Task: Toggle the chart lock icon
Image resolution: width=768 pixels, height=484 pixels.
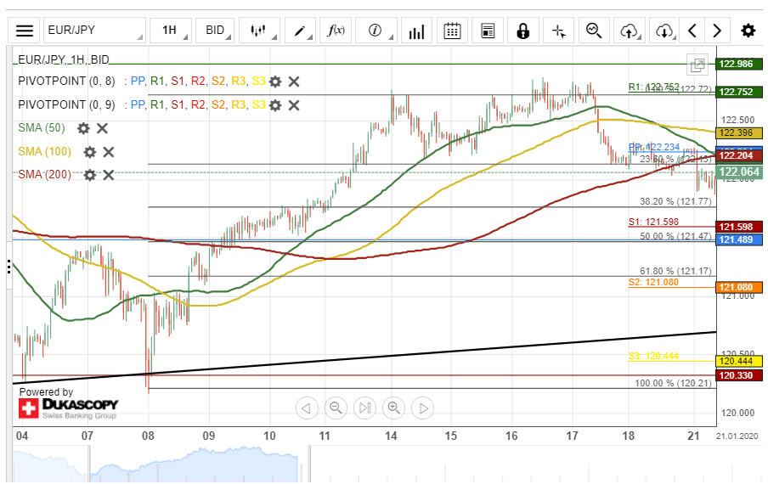Action: (x=522, y=31)
